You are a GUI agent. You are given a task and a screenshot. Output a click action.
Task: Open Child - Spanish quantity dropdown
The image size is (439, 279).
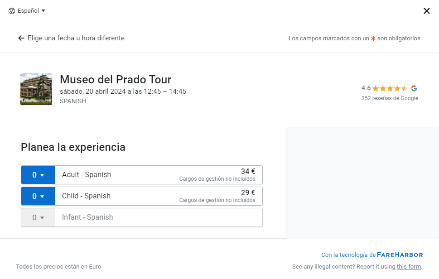coord(38,196)
